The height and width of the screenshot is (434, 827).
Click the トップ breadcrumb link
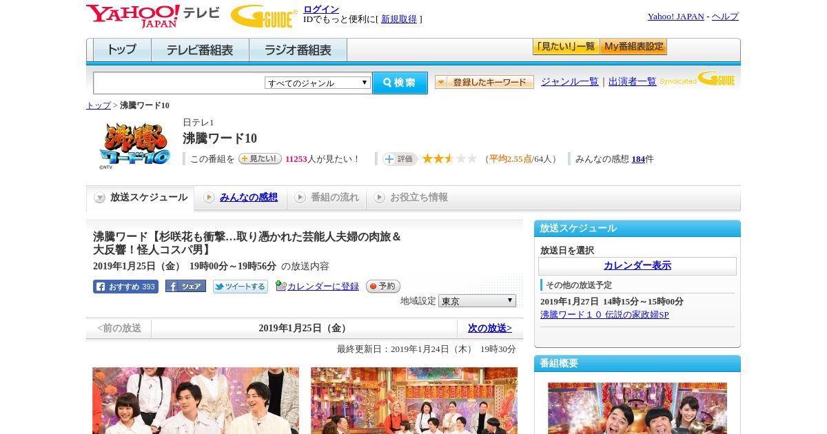pos(99,105)
